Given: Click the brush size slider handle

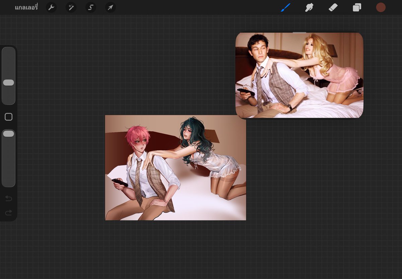Looking at the screenshot, I should [8, 83].
